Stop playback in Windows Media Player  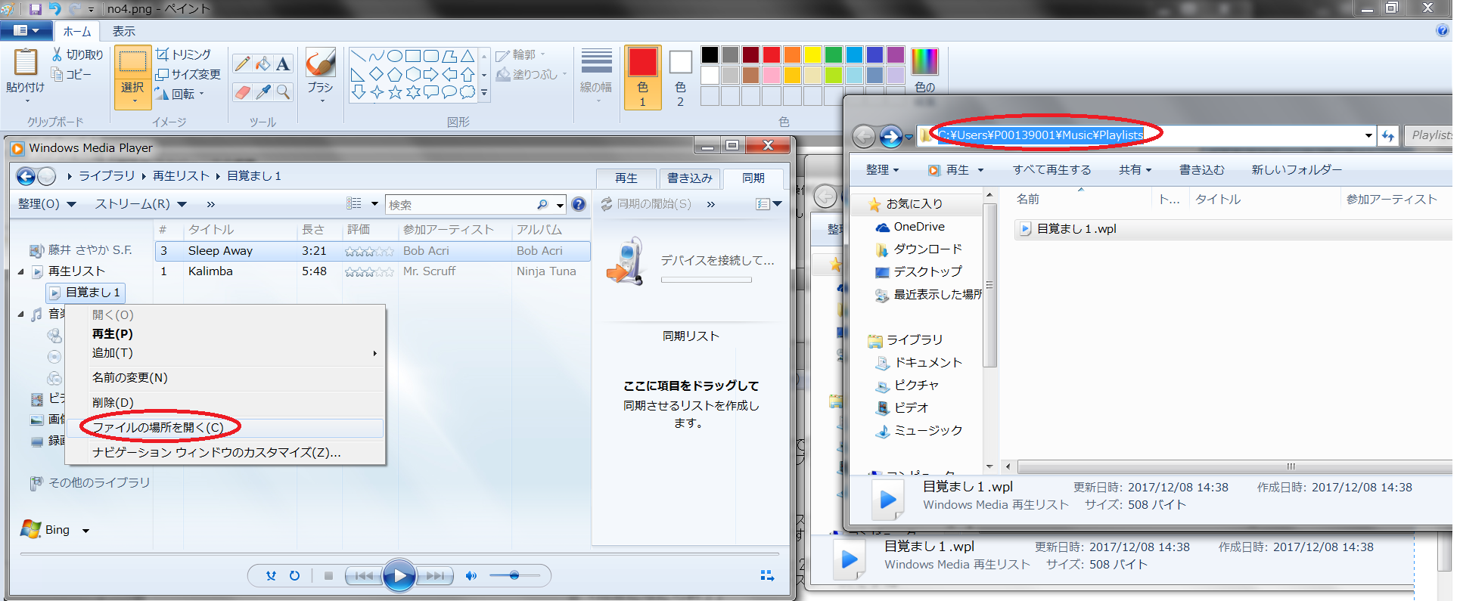coord(328,576)
